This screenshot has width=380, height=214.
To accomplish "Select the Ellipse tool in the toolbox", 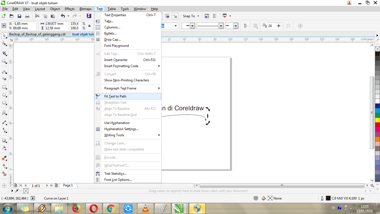I will click(4, 95).
